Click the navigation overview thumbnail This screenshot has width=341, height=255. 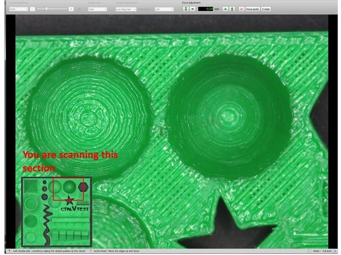[56, 212]
